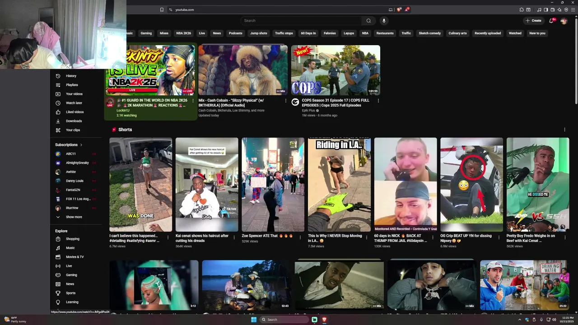Image resolution: width=578 pixels, height=325 pixels.
Task: Open the COPS Season 31 thumbnail
Action: (x=336, y=70)
